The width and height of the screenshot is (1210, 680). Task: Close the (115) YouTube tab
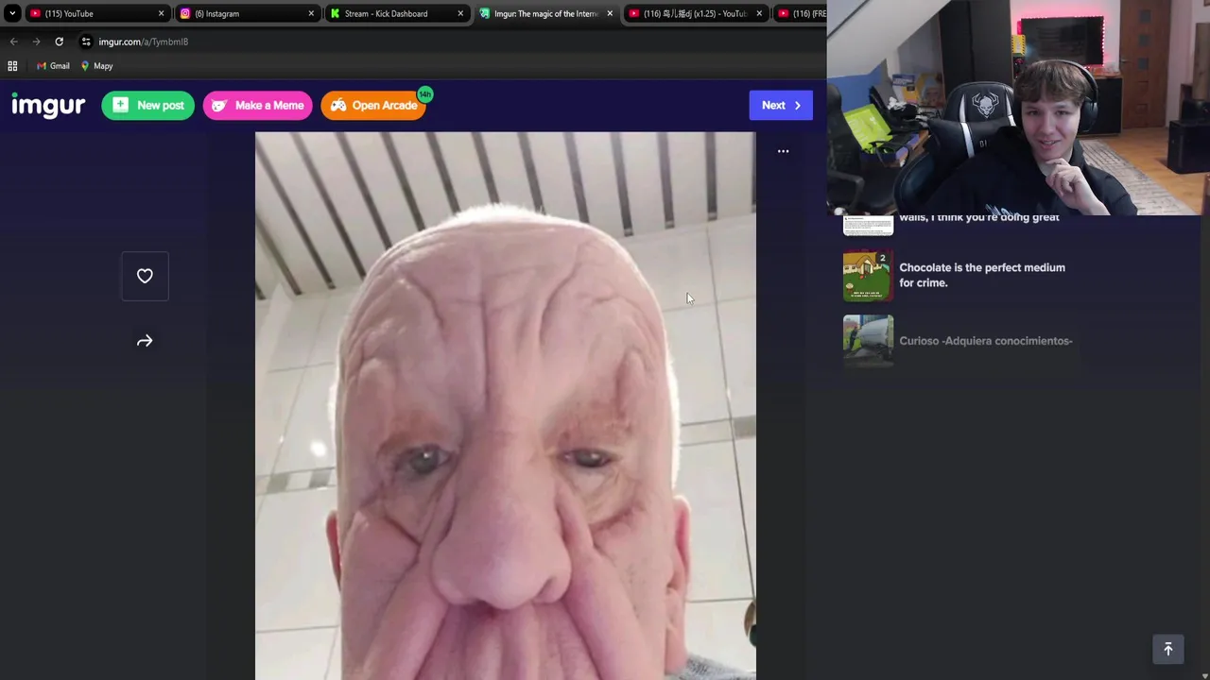(x=161, y=13)
